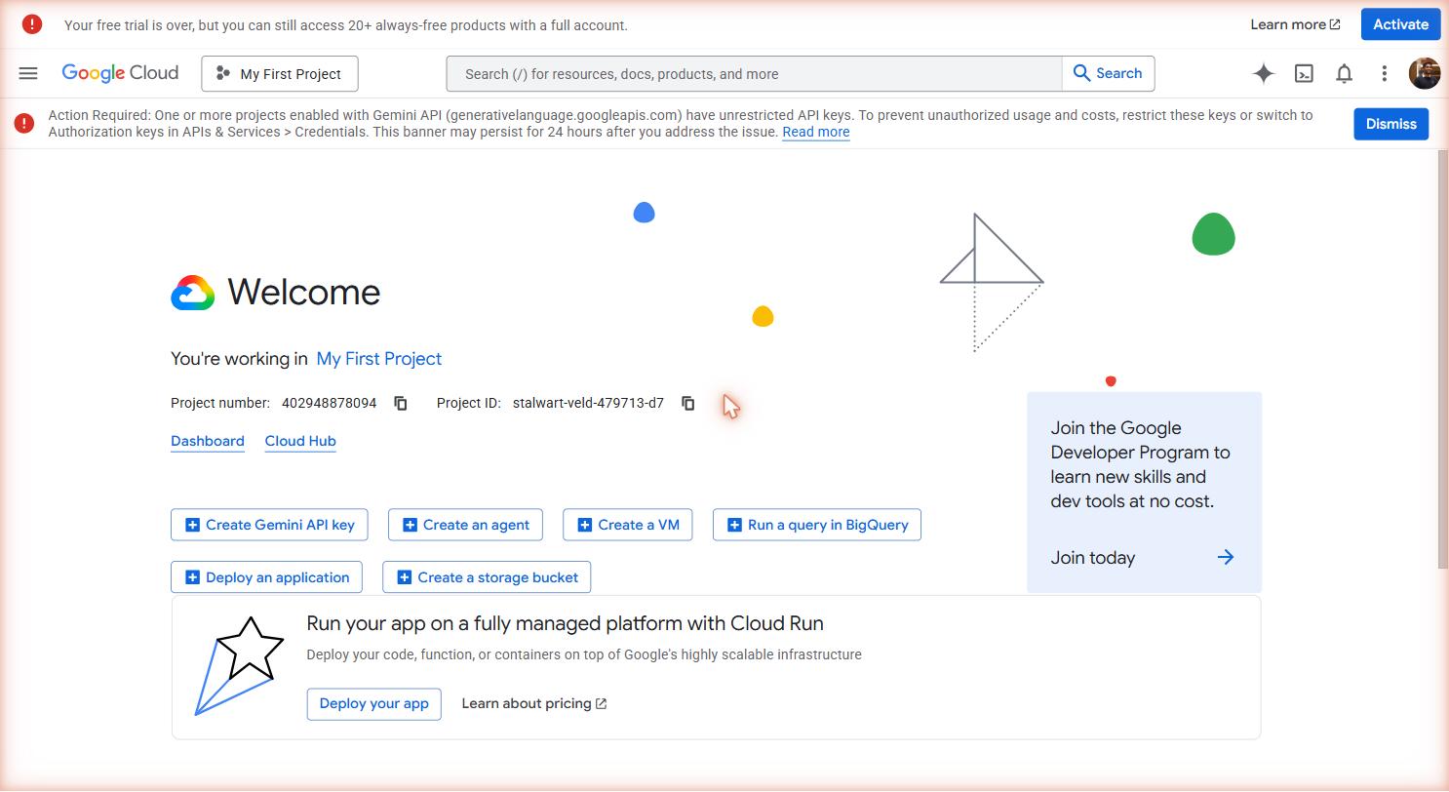This screenshot has height=792, width=1449.
Task: Open the hamburger navigation menu
Action: point(28,73)
